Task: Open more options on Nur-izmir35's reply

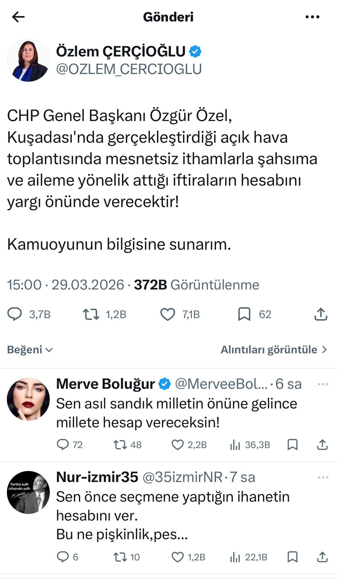Action: (x=323, y=478)
